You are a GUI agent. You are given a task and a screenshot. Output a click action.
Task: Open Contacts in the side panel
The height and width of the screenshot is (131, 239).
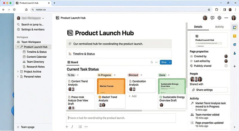click(235, 53)
